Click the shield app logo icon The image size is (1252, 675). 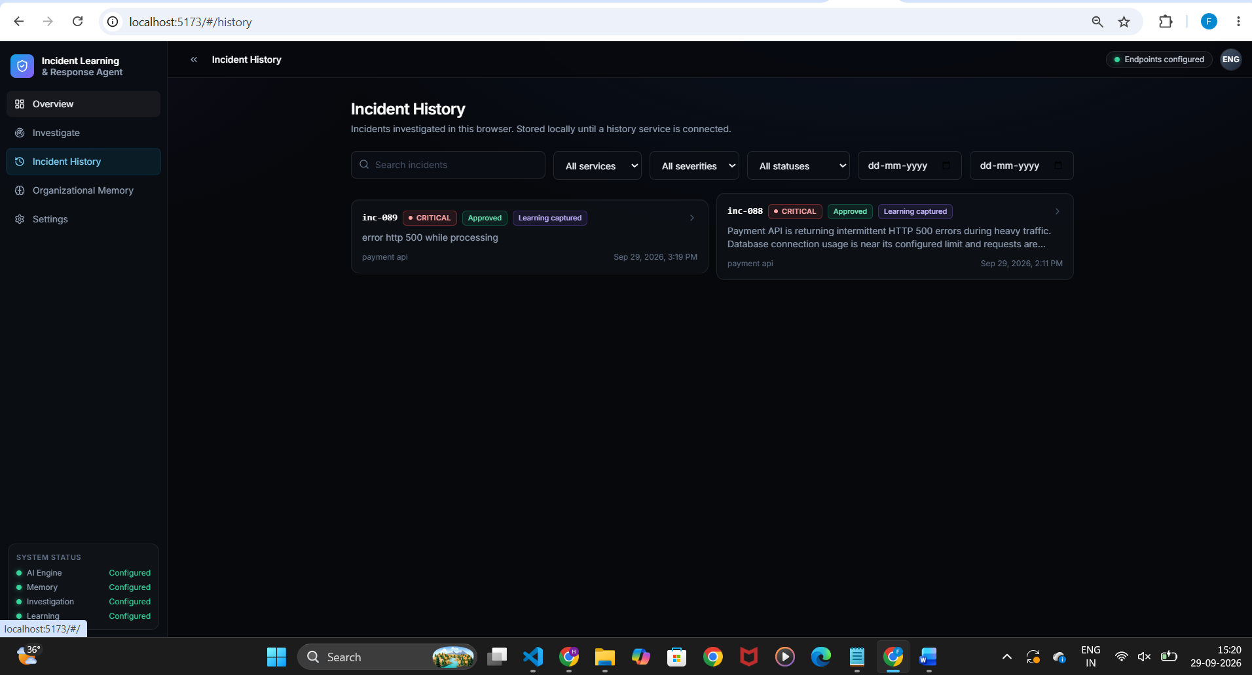(x=22, y=66)
